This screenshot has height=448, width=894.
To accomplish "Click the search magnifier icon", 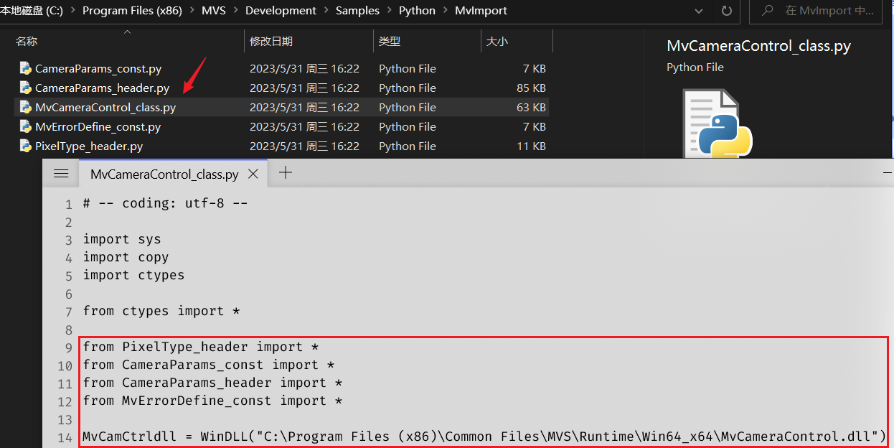I will point(768,11).
